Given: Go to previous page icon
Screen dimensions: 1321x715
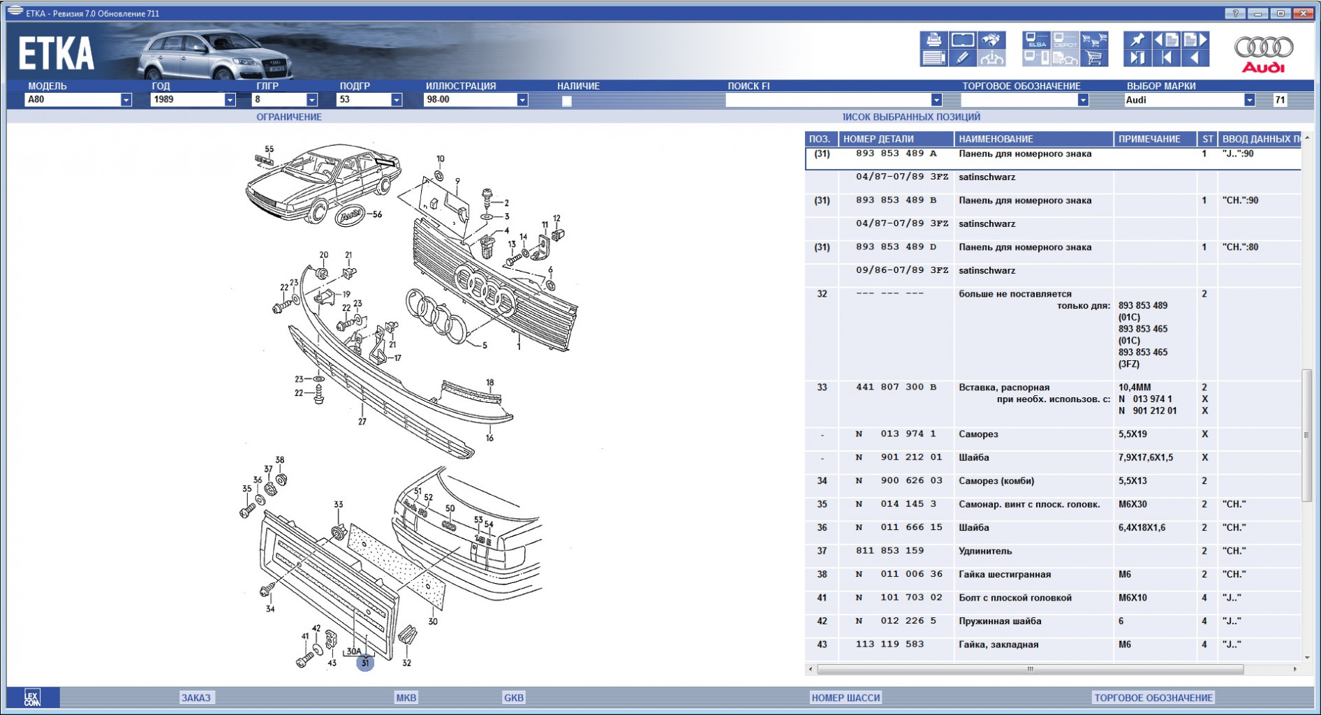Looking at the screenshot, I should coord(1166,40).
